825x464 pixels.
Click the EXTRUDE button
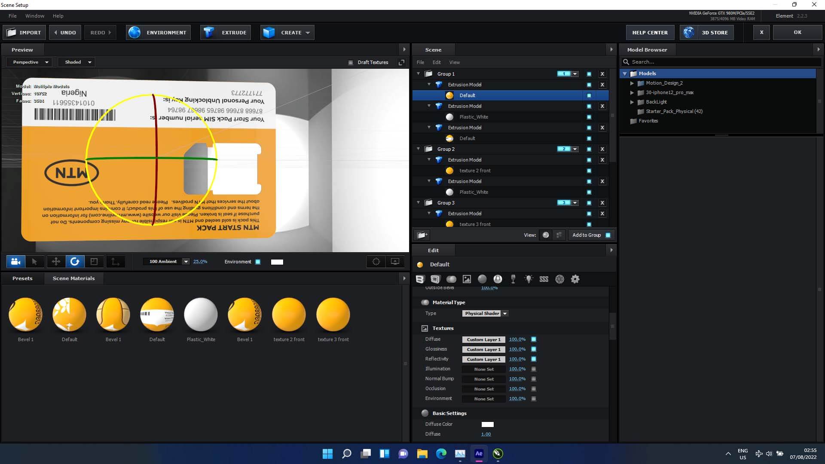click(226, 33)
